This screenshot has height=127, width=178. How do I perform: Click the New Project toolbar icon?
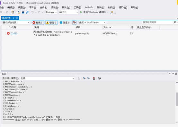pos(13,12)
